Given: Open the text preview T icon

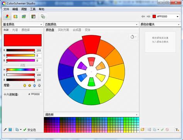Looking at the screenshot, I should 177,130.
